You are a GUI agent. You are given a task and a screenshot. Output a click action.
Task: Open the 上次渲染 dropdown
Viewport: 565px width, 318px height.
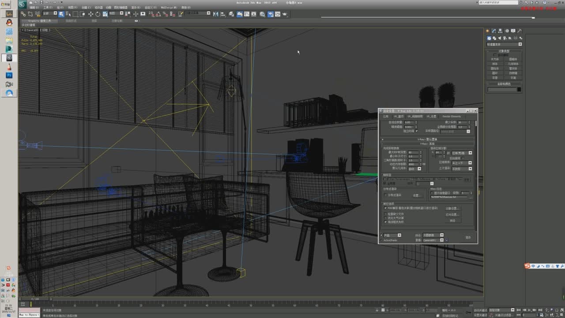coord(462,169)
